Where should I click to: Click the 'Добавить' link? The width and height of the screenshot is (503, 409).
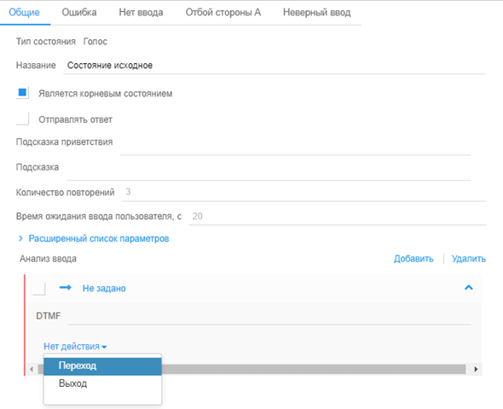(413, 259)
